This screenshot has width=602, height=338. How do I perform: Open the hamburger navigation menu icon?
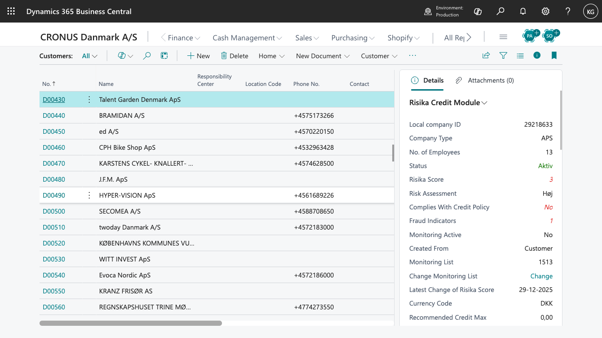503,37
